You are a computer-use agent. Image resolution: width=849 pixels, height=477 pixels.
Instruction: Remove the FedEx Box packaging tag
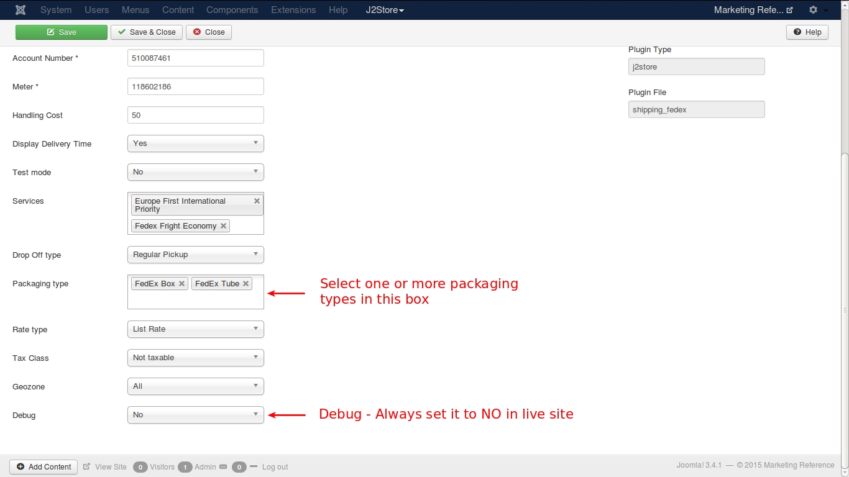coord(181,284)
